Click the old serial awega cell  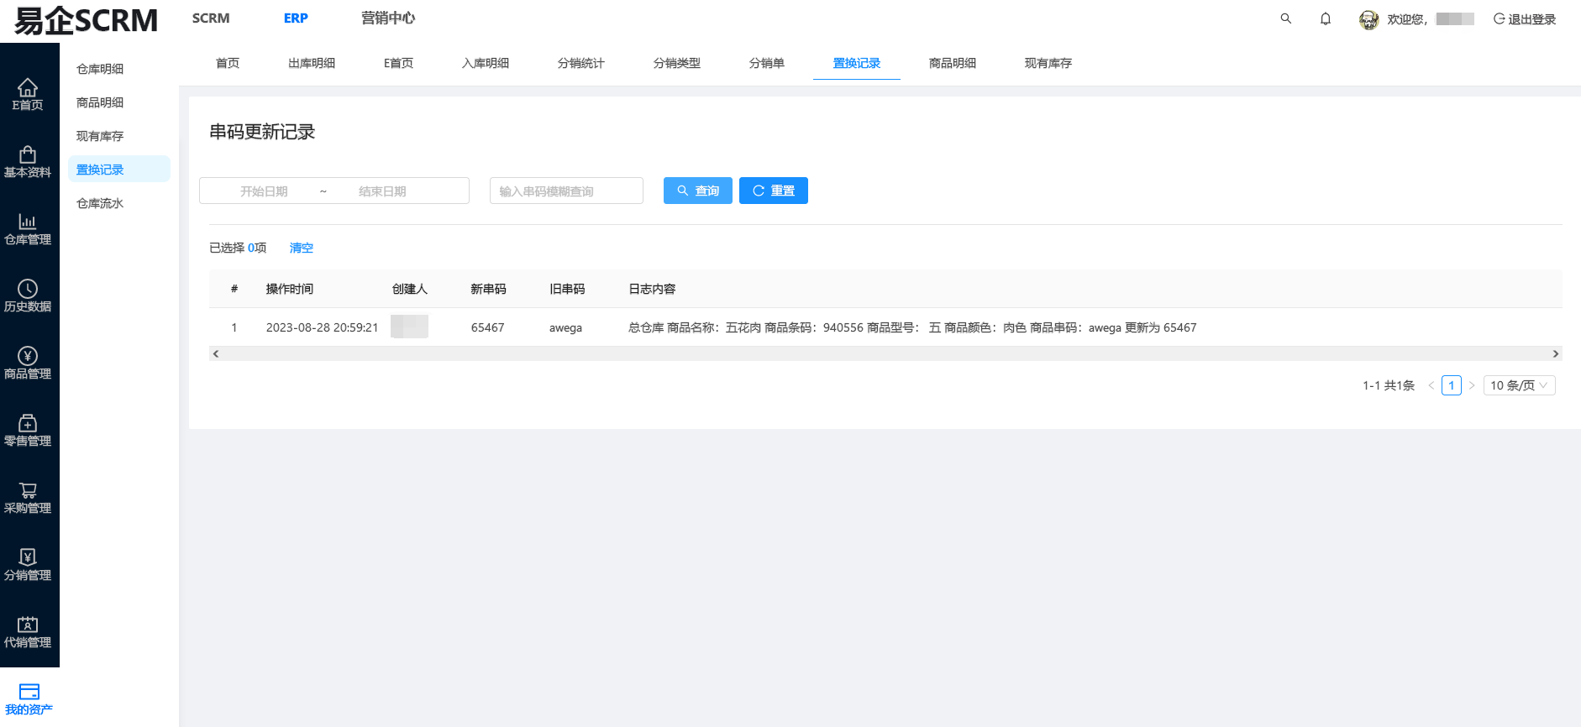click(x=566, y=327)
